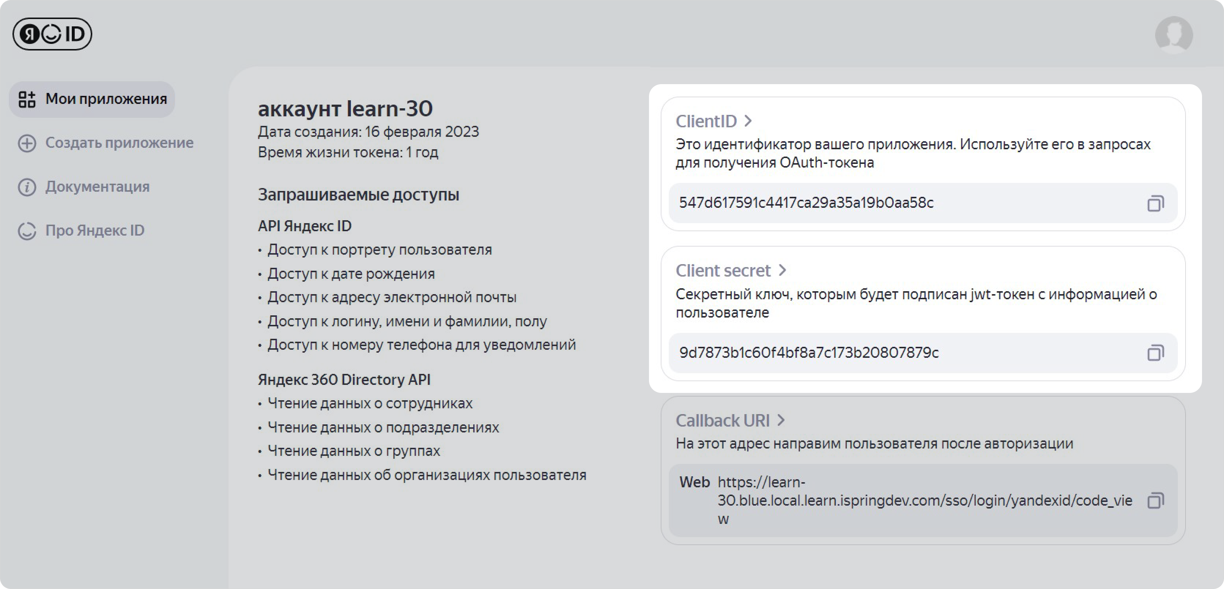Open the Yandex ID logo home
1224x589 pixels.
coord(52,34)
